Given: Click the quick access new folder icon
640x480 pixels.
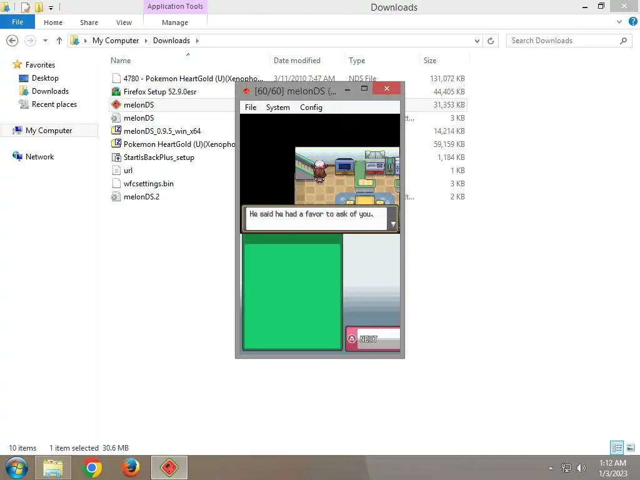Looking at the screenshot, I should (x=39, y=7).
